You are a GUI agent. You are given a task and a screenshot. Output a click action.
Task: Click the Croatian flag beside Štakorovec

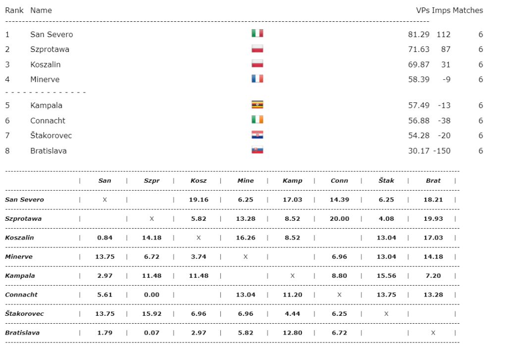(257, 135)
